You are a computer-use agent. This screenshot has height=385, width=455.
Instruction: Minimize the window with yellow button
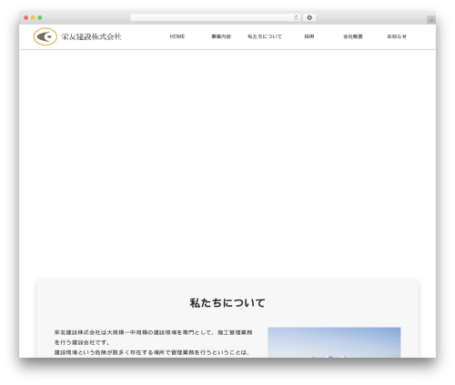tap(33, 17)
